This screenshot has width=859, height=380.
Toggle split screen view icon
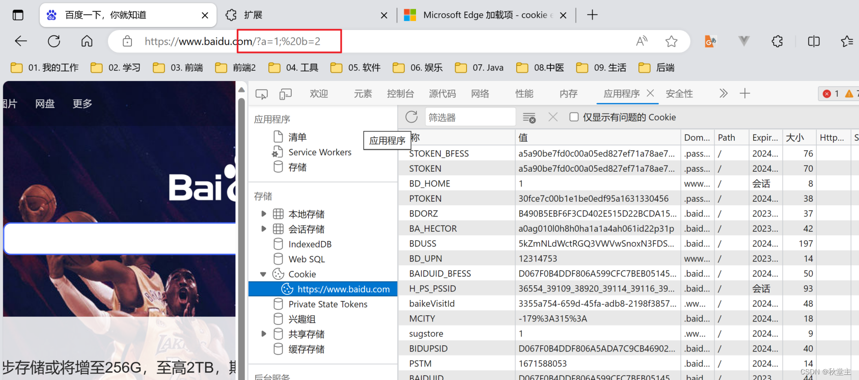point(814,41)
